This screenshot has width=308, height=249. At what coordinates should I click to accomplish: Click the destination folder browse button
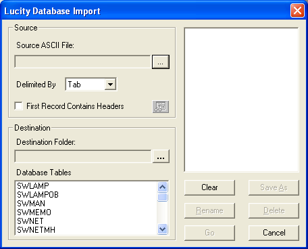coord(161,156)
